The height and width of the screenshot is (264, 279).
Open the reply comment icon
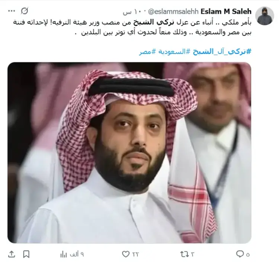pyautogui.click(x=240, y=254)
